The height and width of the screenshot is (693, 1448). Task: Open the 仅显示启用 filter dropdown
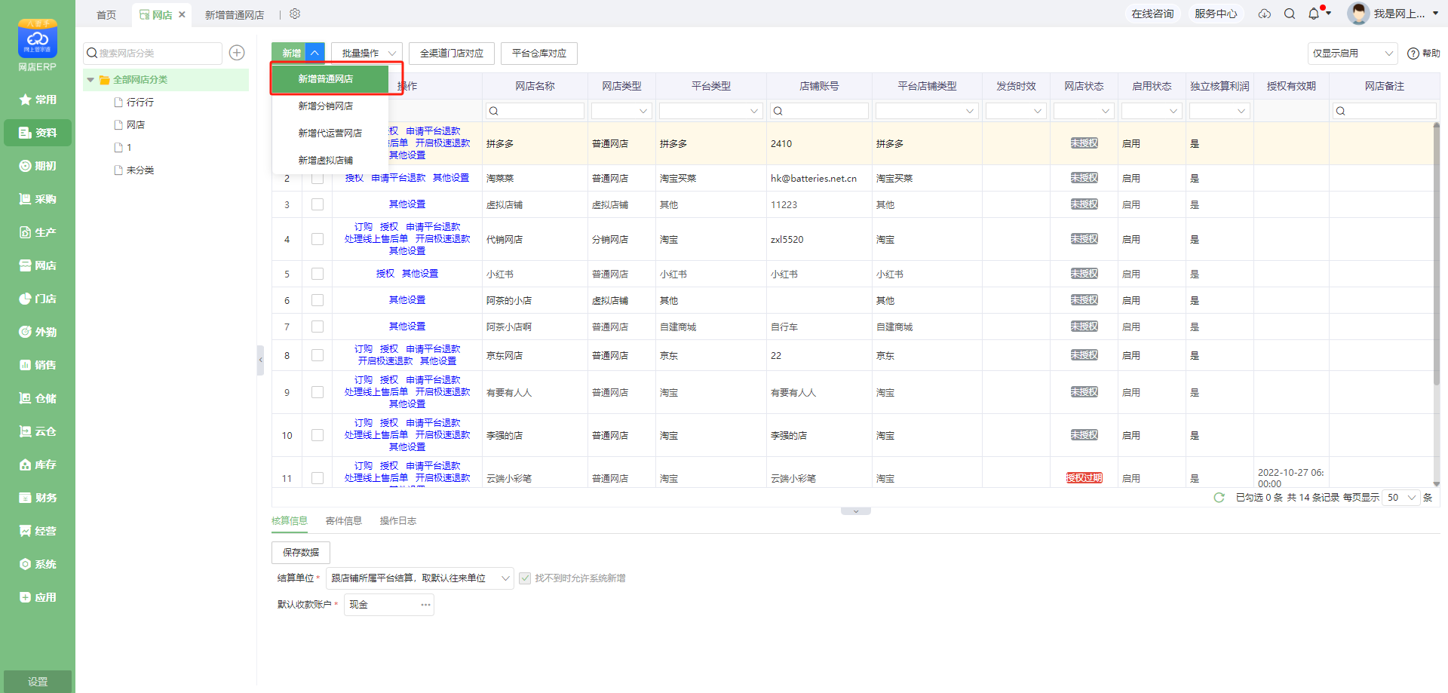point(1352,54)
